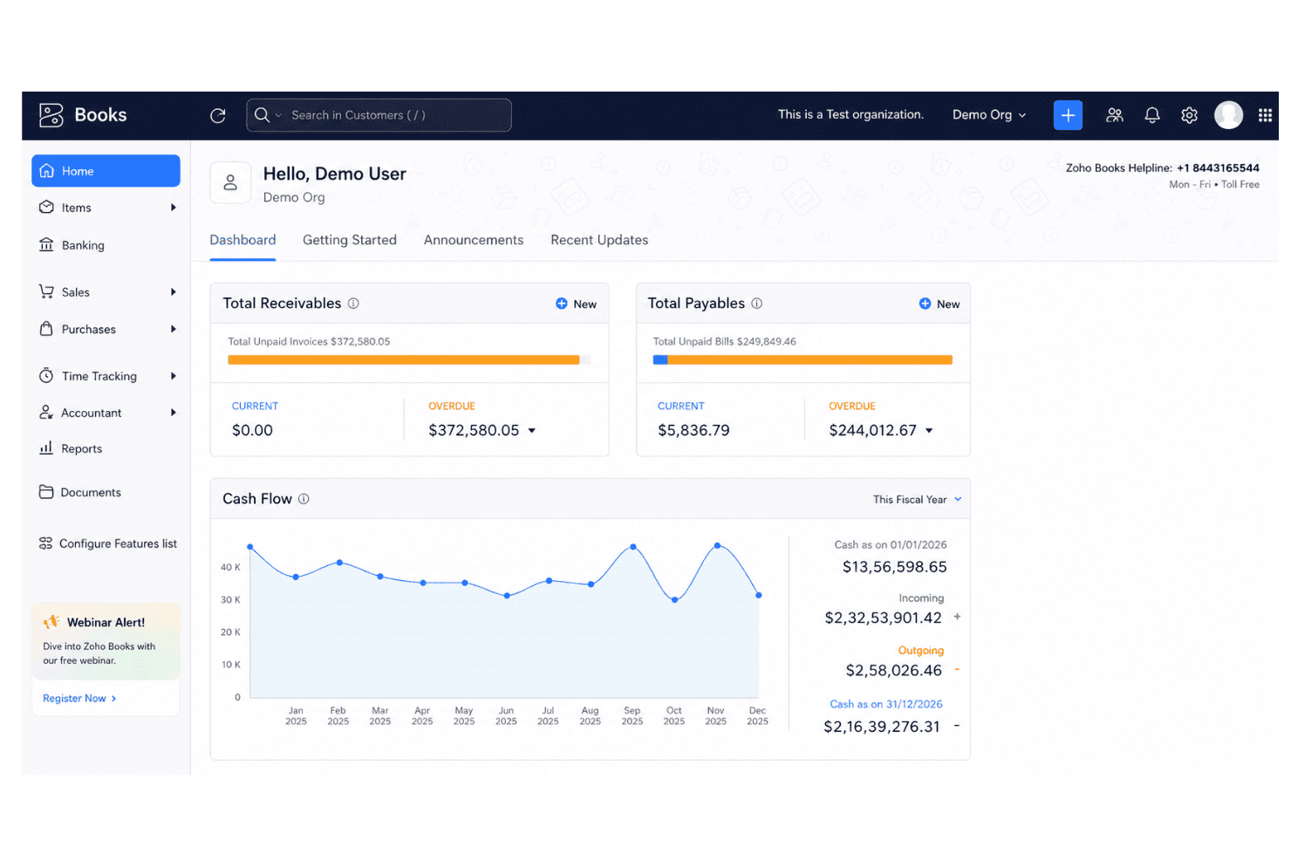
Task: Open the overdue payables $244,012.67 dropdown
Action: point(929,431)
